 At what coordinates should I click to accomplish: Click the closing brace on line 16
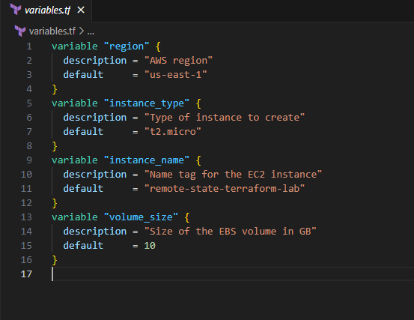(55, 260)
